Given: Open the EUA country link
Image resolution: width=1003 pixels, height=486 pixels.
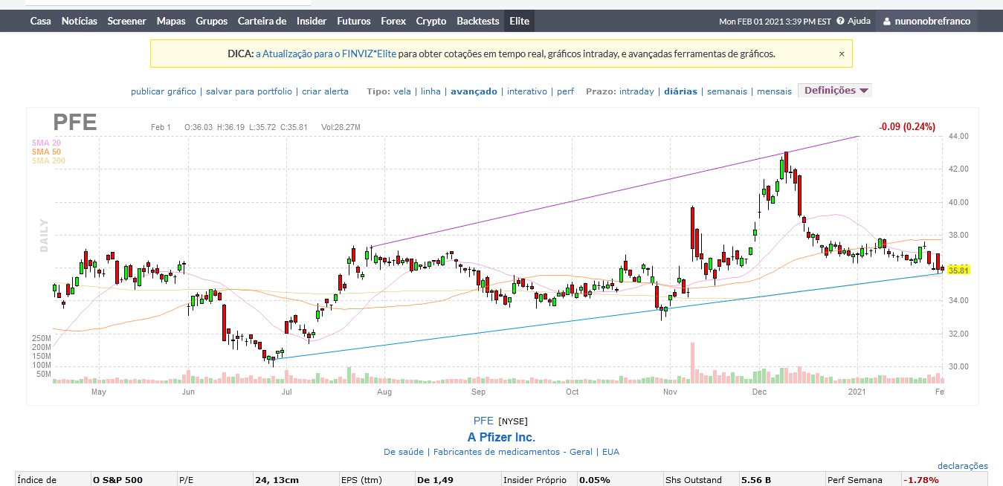Looking at the screenshot, I should click(610, 452).
